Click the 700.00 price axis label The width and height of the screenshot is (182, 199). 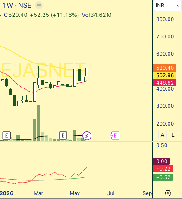(x=165, y=37)
